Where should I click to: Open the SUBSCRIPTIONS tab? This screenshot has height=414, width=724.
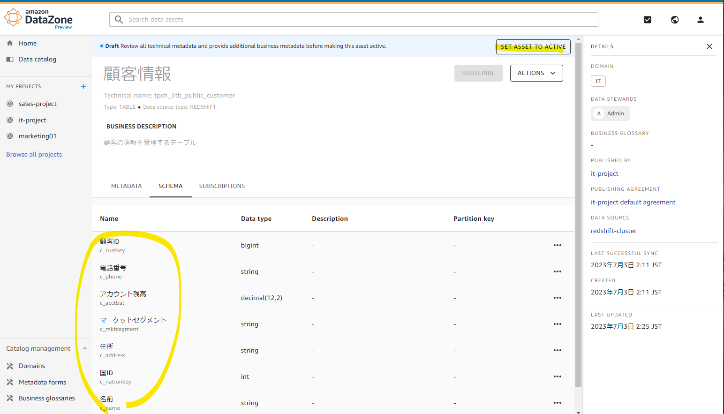[x=222, y=186]
